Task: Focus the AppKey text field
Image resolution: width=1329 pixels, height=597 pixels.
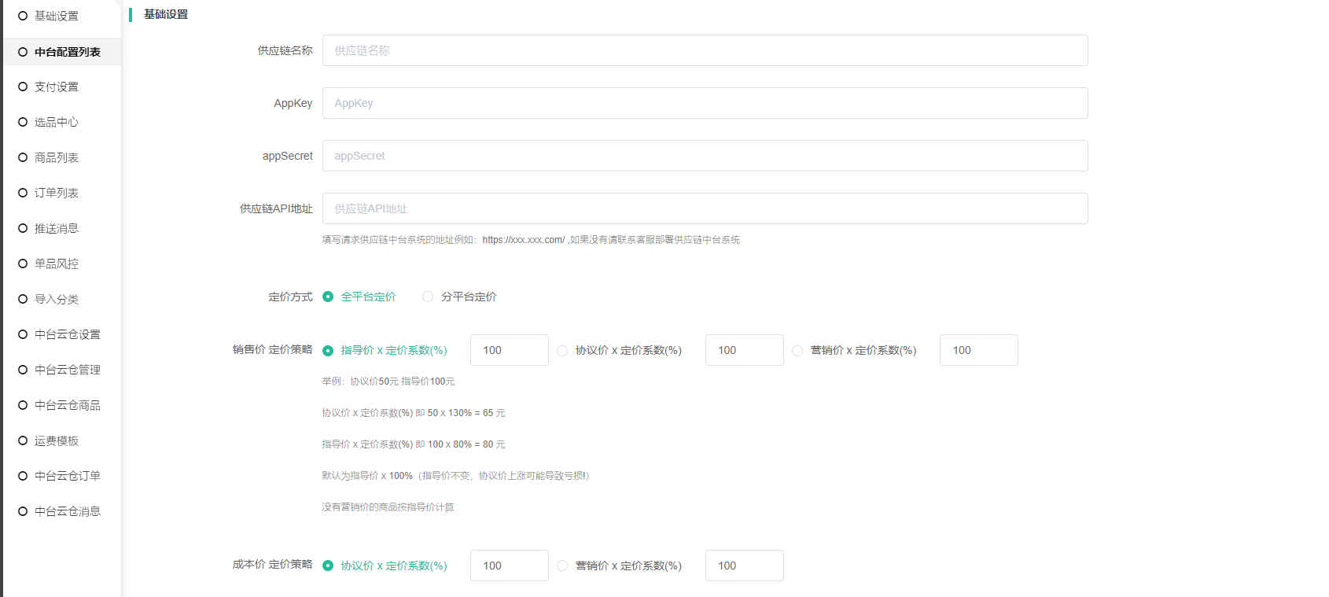Action: click(705, 103)
